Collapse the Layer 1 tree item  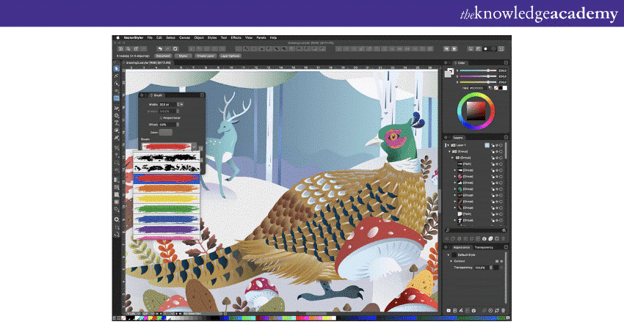(x=447, y=145)
